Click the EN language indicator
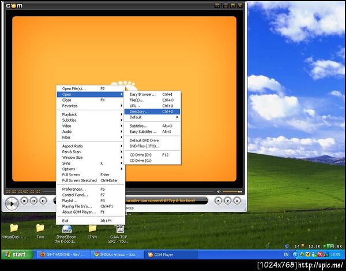The width and height of the screenshot is (346, 271). 286,255
